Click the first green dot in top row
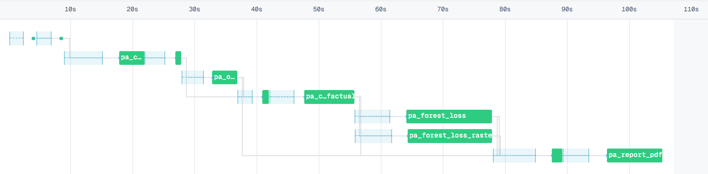 (x=34, y=38)
